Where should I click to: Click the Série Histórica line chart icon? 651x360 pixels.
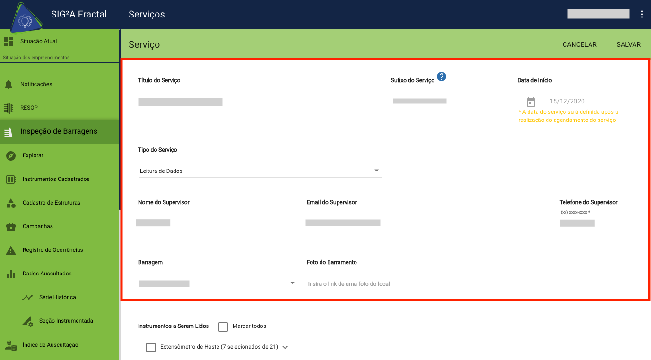[27, 297]
